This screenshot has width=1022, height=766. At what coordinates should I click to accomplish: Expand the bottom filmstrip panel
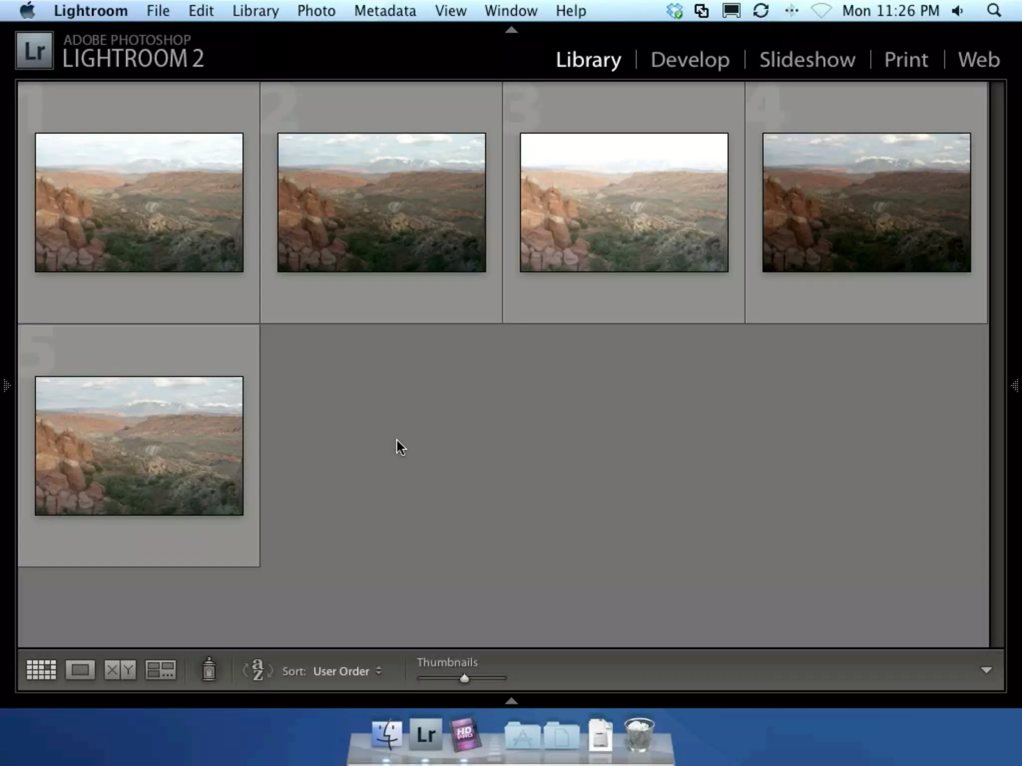pyautogui.click(x=511, y=701)
